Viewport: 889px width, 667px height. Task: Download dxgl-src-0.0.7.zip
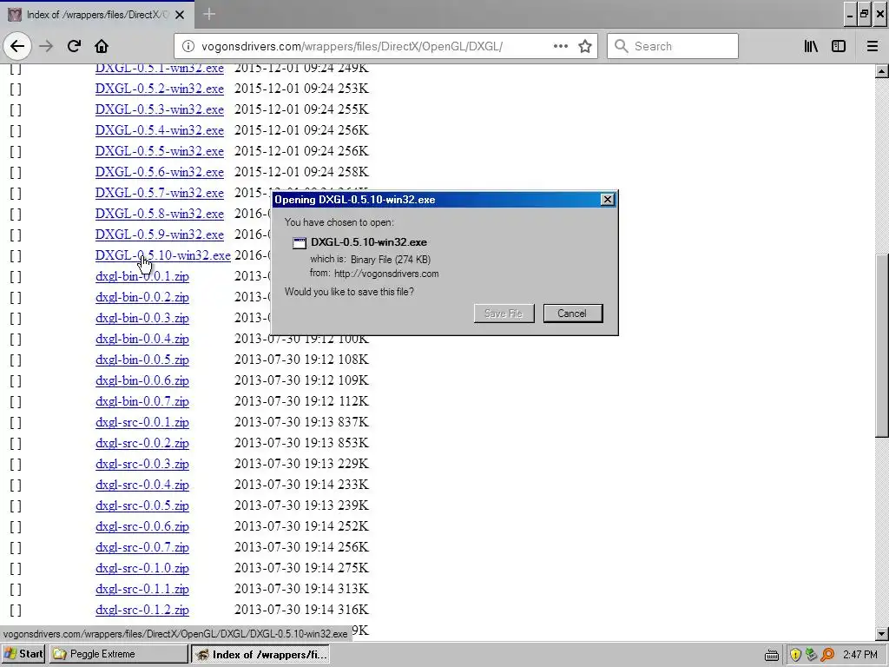pyautogui.click(x=142, y=547)
